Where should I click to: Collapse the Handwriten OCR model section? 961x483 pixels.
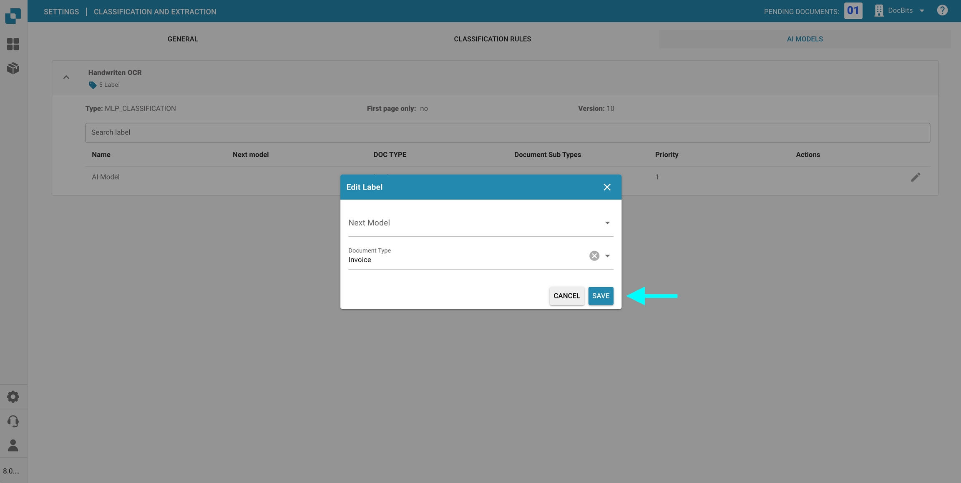pyautogui.click(x=66, y=78)
